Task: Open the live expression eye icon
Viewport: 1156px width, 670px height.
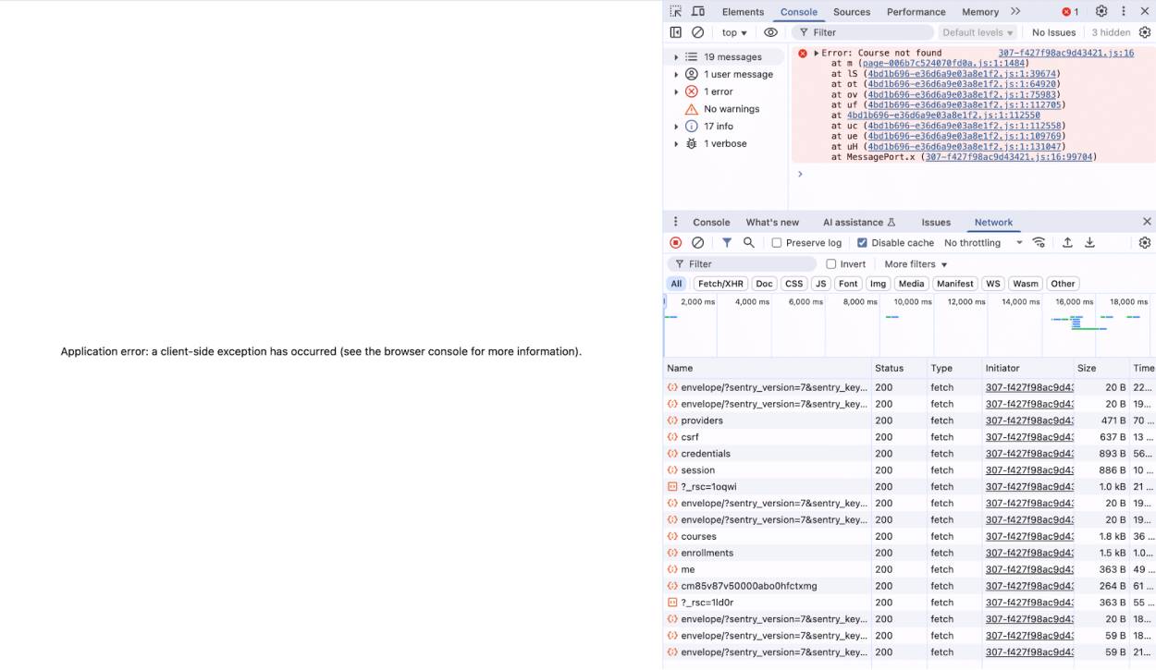Action: (x=770, y=31)
